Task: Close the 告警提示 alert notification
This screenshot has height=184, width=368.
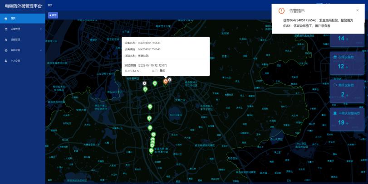Action: [x=357, y=10]
